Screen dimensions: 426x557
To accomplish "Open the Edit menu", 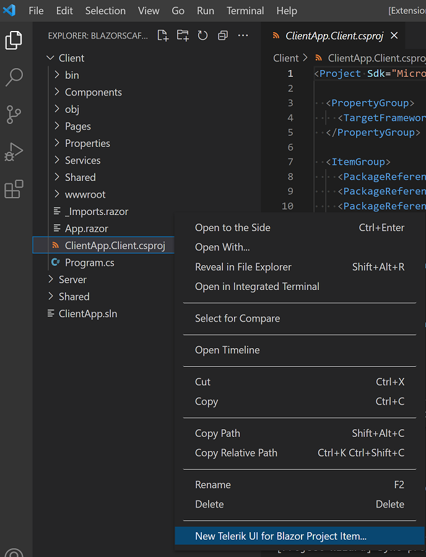I will click(64, 11).
